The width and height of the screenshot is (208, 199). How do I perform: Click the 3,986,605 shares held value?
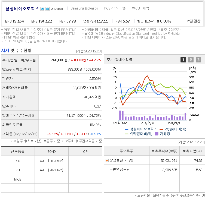click(x=170, y=170)
